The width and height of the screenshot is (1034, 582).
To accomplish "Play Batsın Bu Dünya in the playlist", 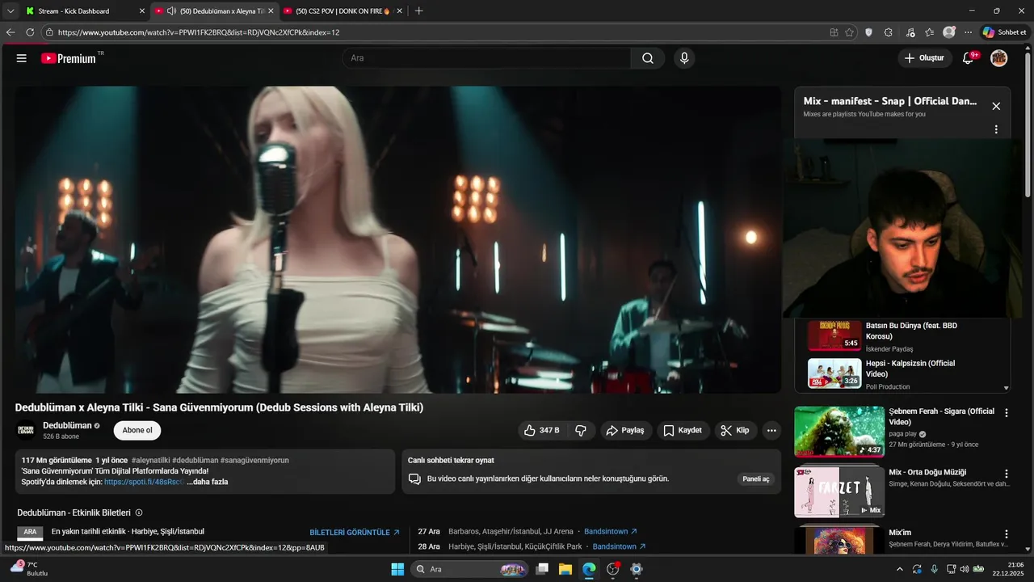I will coord(905,335).
